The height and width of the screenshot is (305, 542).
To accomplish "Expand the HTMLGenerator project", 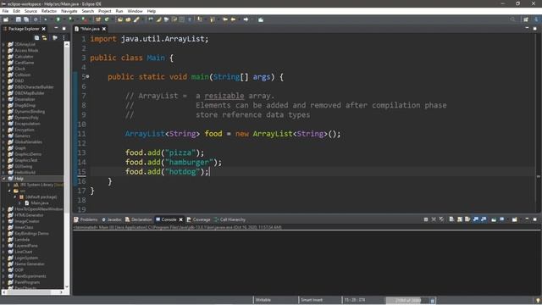I will pyautogui.click(x=3, y=215).
